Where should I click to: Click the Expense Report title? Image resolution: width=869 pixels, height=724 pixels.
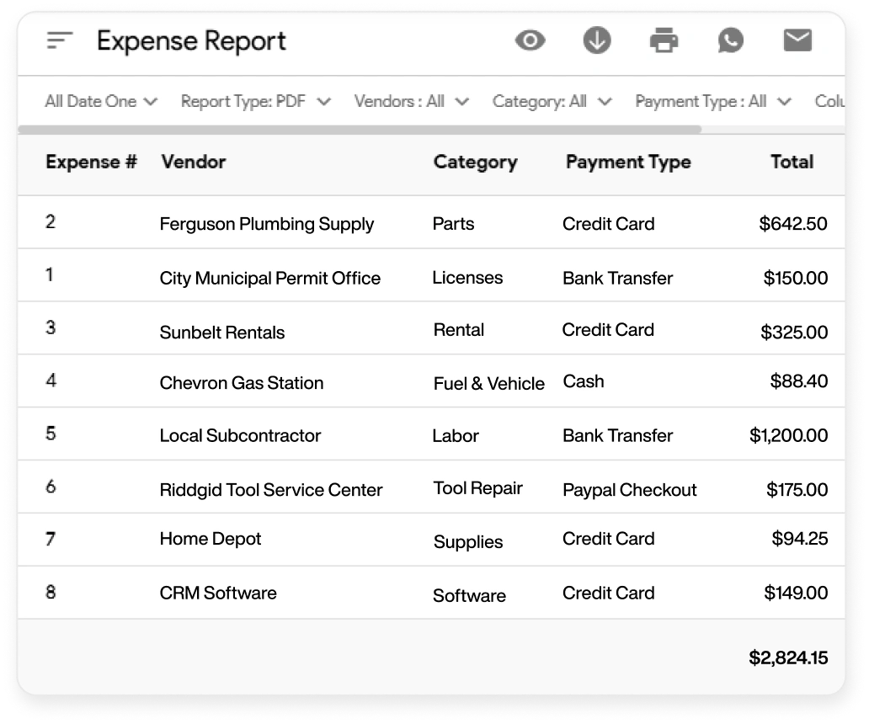[191, 41]
